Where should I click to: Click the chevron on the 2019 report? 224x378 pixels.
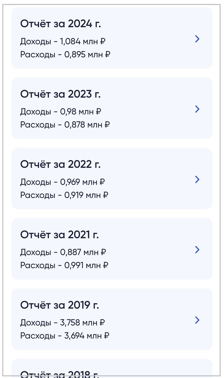[197, 320]
